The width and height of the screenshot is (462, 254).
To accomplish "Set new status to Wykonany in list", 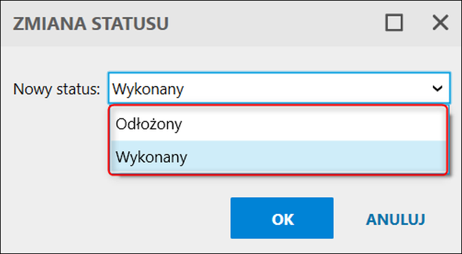I will (x=278, y=157).
